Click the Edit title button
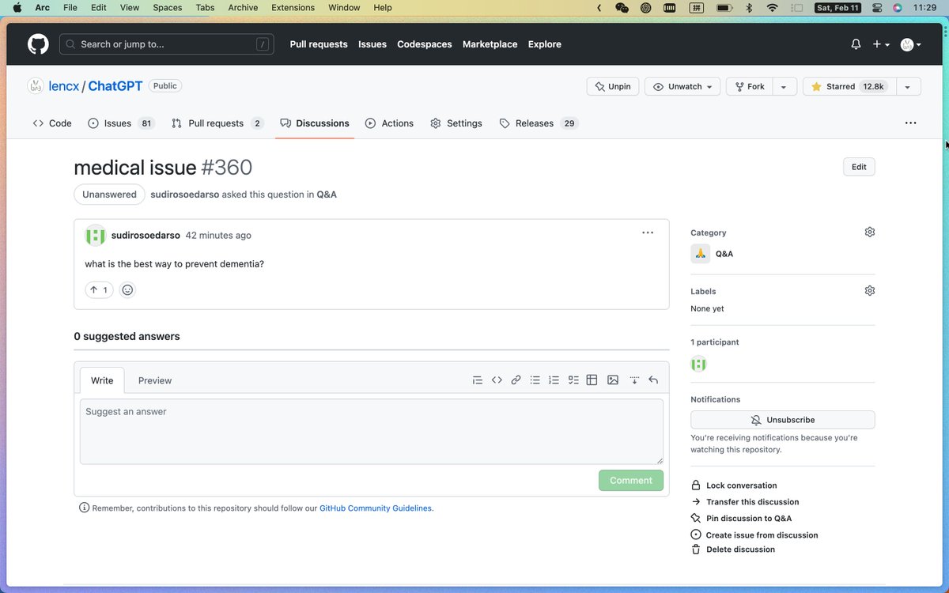949x593 pixels. 859,167
